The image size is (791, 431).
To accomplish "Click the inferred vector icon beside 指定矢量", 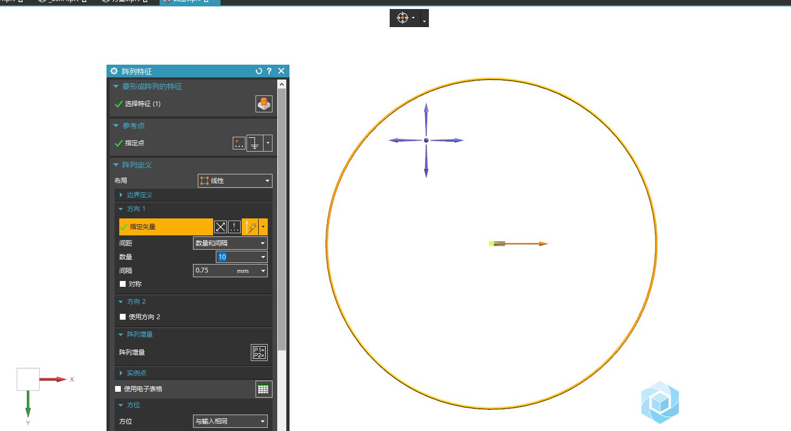I will (250, 227).
